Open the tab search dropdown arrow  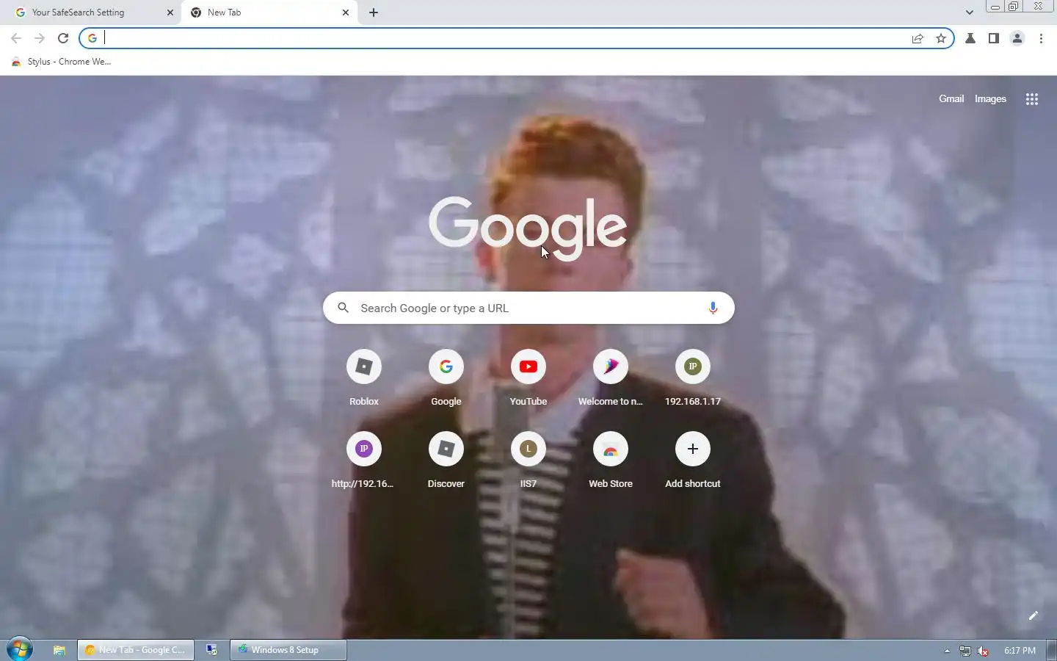(x=969, y=12)
